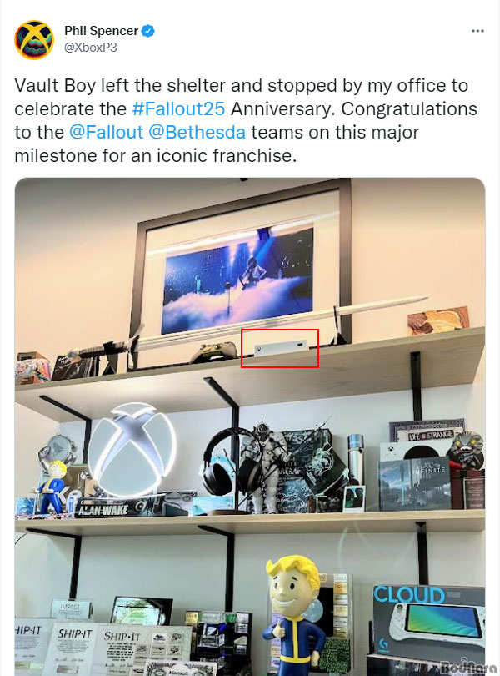Viewport: 500px width, 676px height.
Task: Visit the @XboxP3 handle
Action: coord(91,48)
